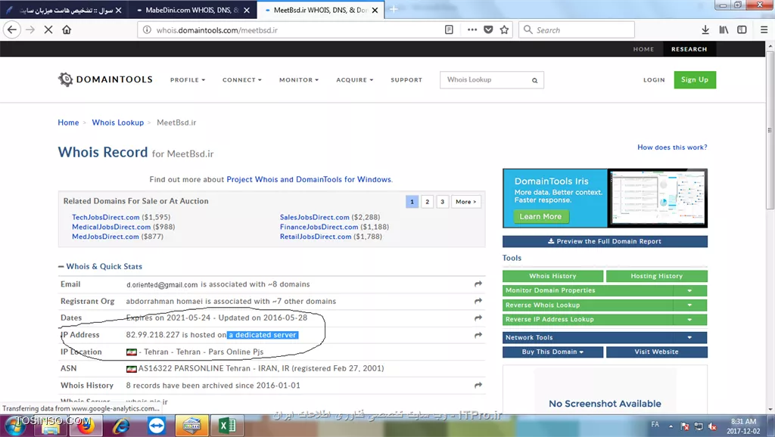
Task: Save page to Pocket icon
Action: point(488,29)
